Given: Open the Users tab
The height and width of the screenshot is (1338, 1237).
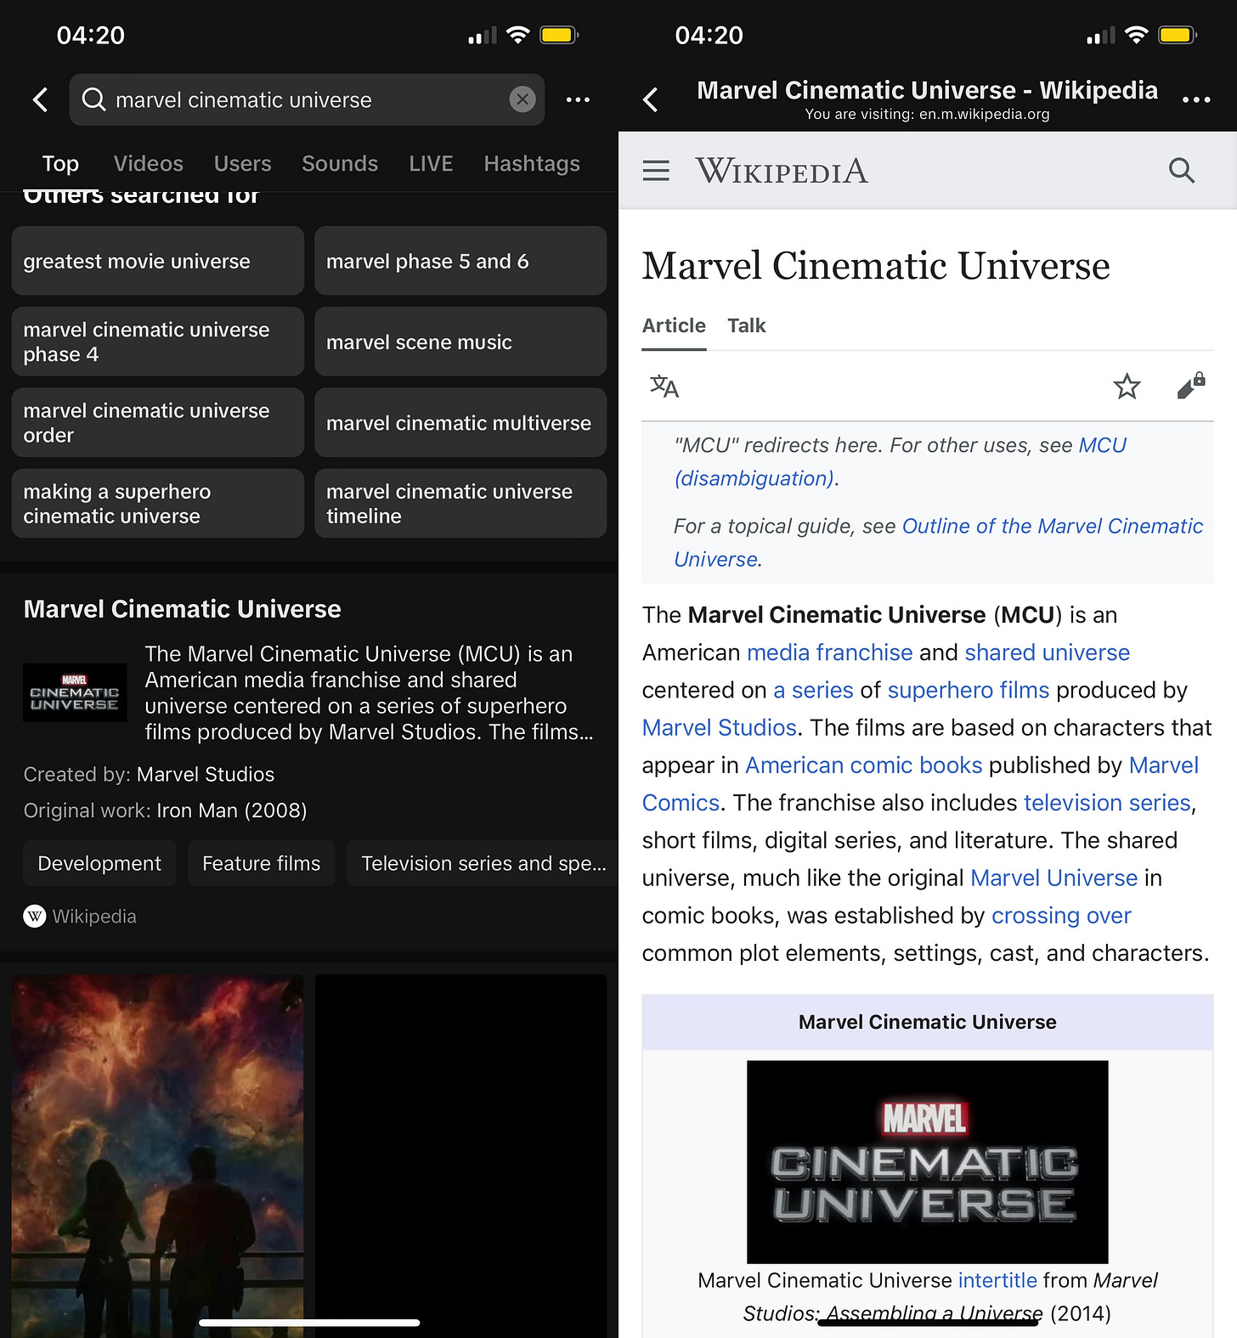Looking at the screenshot, I should (x=243, y=163).
